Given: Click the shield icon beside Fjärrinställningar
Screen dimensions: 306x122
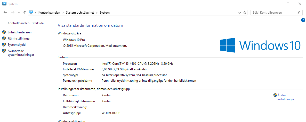Looking at the screenshot, I should pyautogui.click(x=4, y=39).
